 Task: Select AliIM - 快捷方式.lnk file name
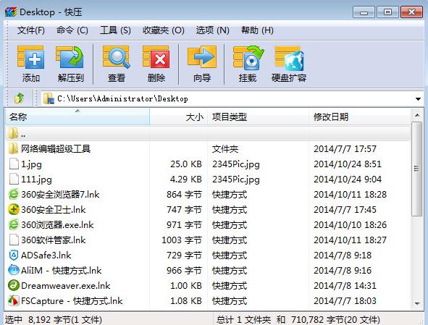point(61,270)
